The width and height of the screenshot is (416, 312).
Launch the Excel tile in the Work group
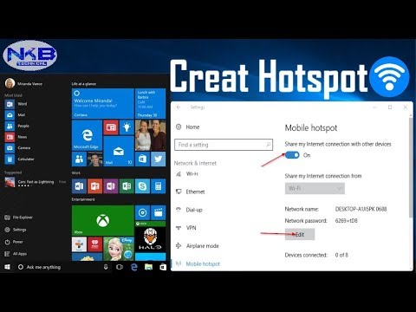(127, 186)
